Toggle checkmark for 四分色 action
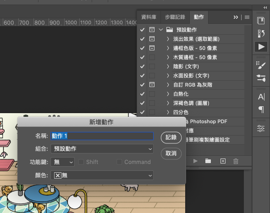 (x=142, y=112)
